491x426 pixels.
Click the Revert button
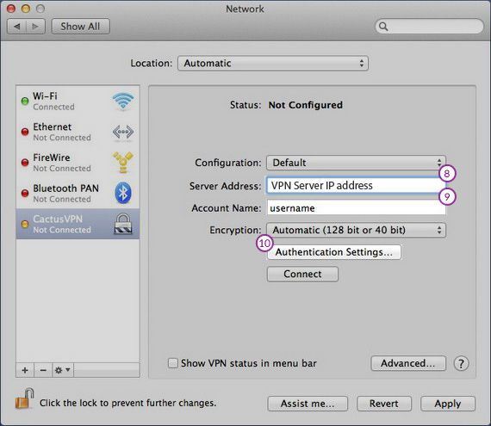point(384,404)
